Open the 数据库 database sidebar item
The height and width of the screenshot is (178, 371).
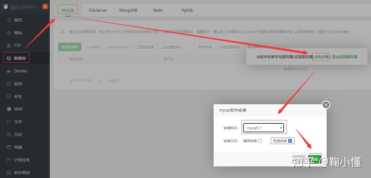coord(25,58)
